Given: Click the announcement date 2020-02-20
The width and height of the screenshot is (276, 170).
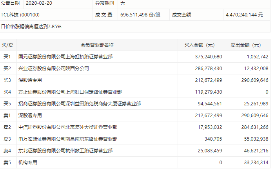Looking at the screenshot, I should tap(39, 3).
